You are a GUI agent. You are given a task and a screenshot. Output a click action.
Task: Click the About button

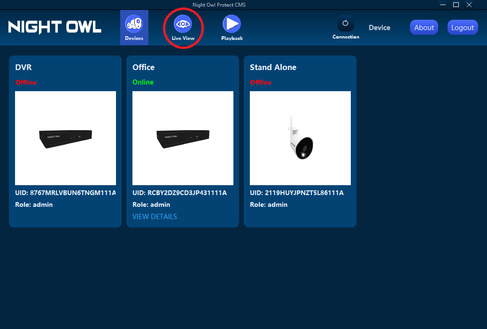(424, 27)
